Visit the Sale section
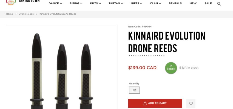This screenshot has height=109, width=233. tap(208, 4)
